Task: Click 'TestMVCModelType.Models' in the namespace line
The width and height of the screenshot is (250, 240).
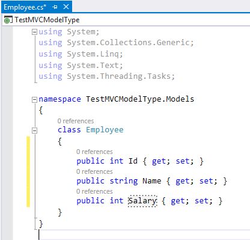Action: 140,99
